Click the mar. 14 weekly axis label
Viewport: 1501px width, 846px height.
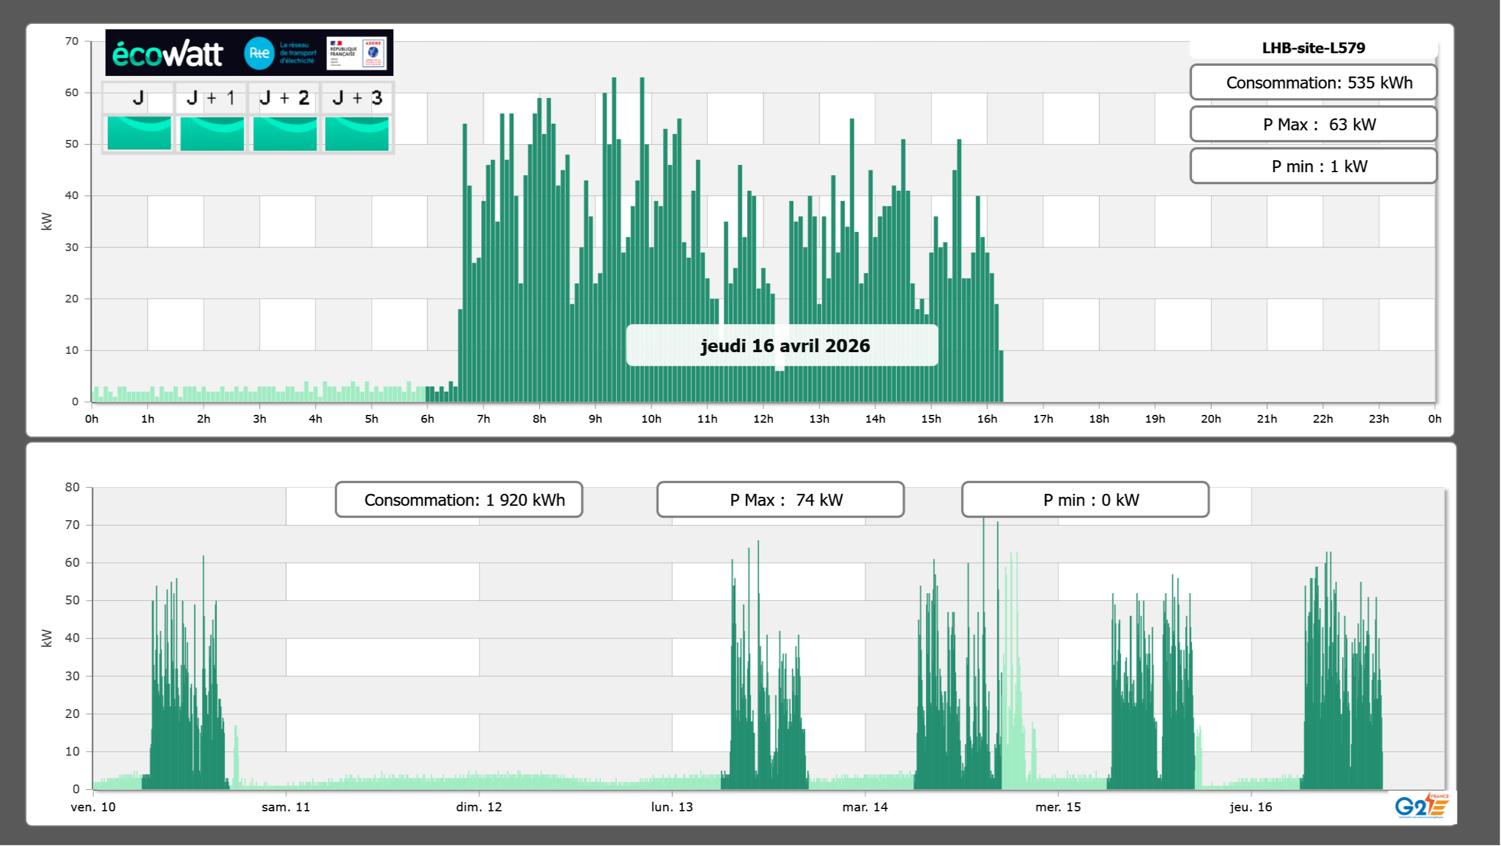click(x=865, y=807)
